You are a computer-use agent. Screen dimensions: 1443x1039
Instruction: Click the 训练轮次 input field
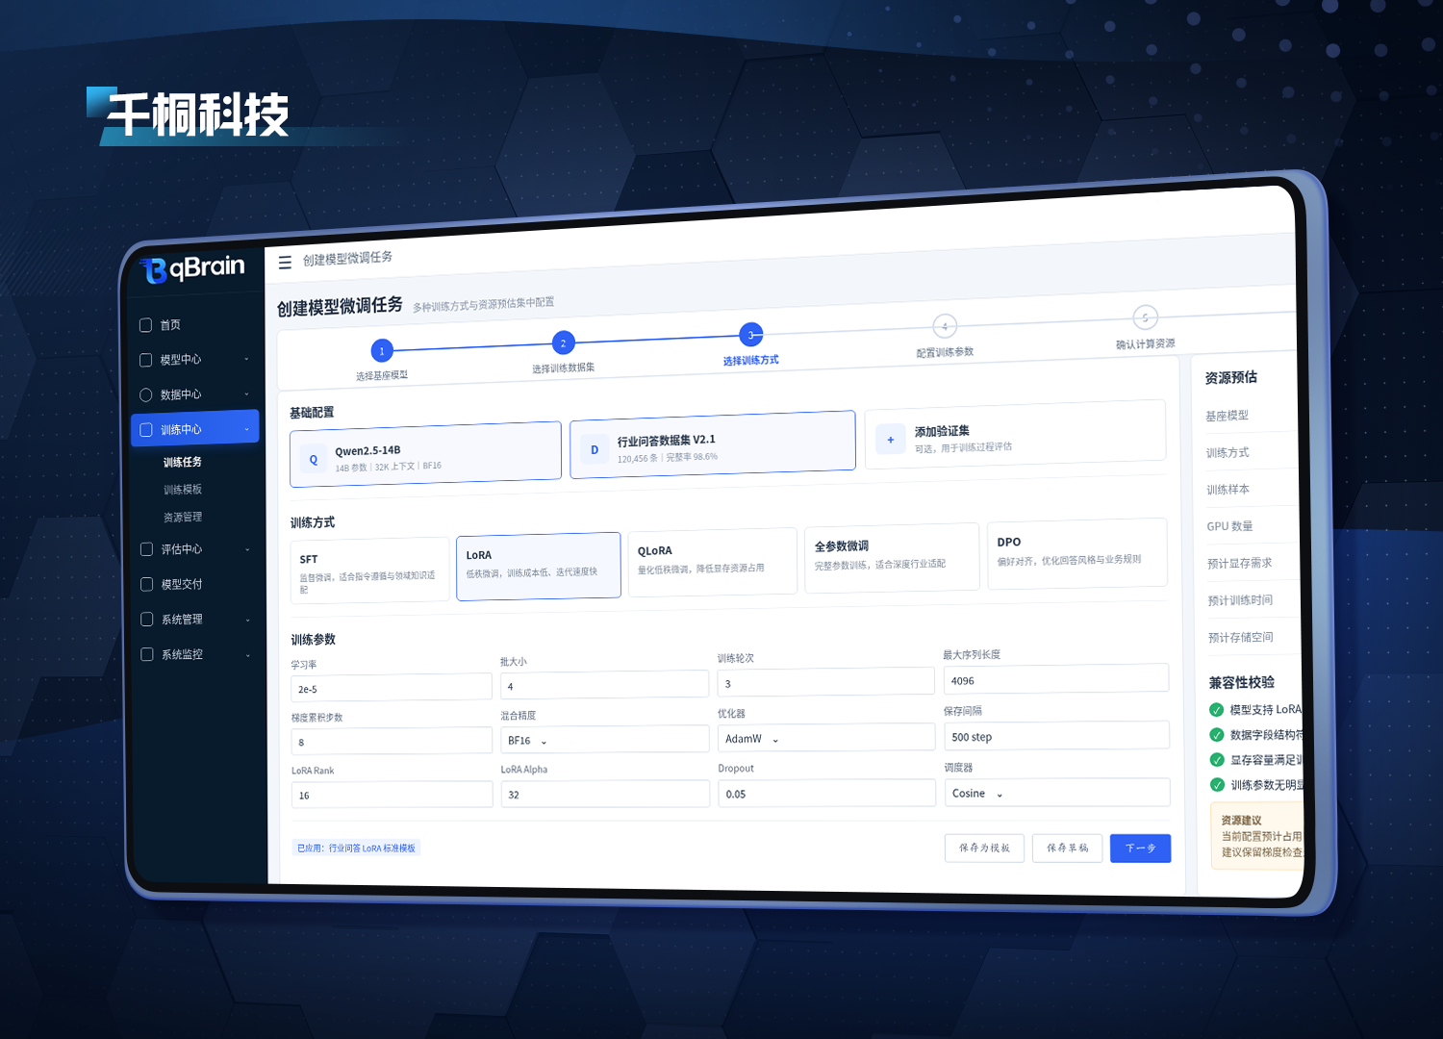(826, 682)
